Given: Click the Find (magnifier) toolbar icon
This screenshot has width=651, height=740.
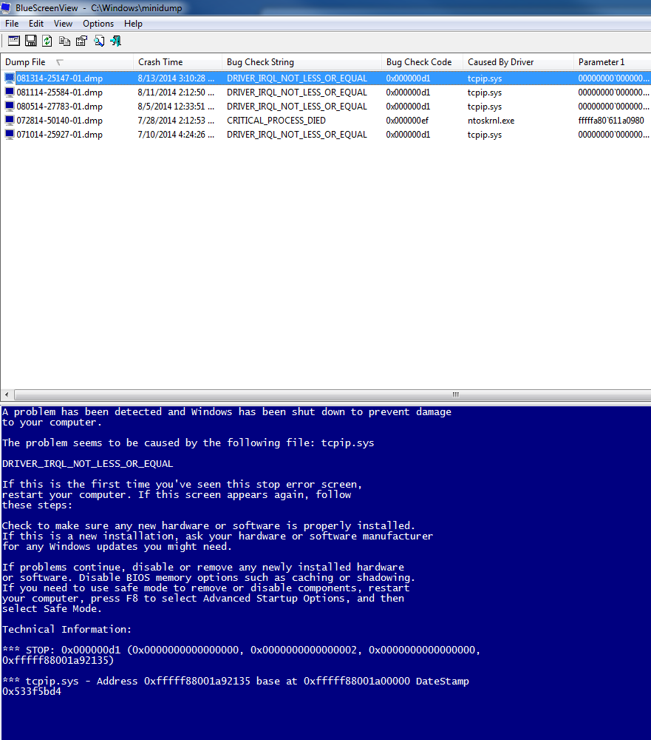Looking at the screenshot, I should tap(98, 41).
